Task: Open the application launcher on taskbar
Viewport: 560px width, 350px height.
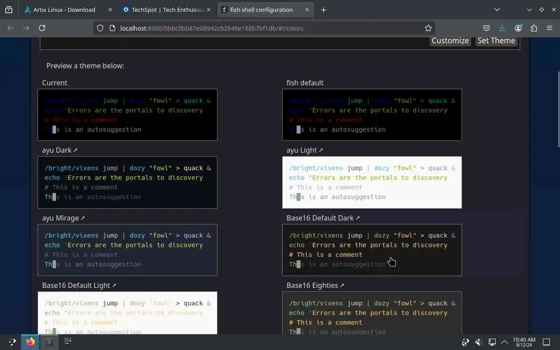Action: point(12,342)
